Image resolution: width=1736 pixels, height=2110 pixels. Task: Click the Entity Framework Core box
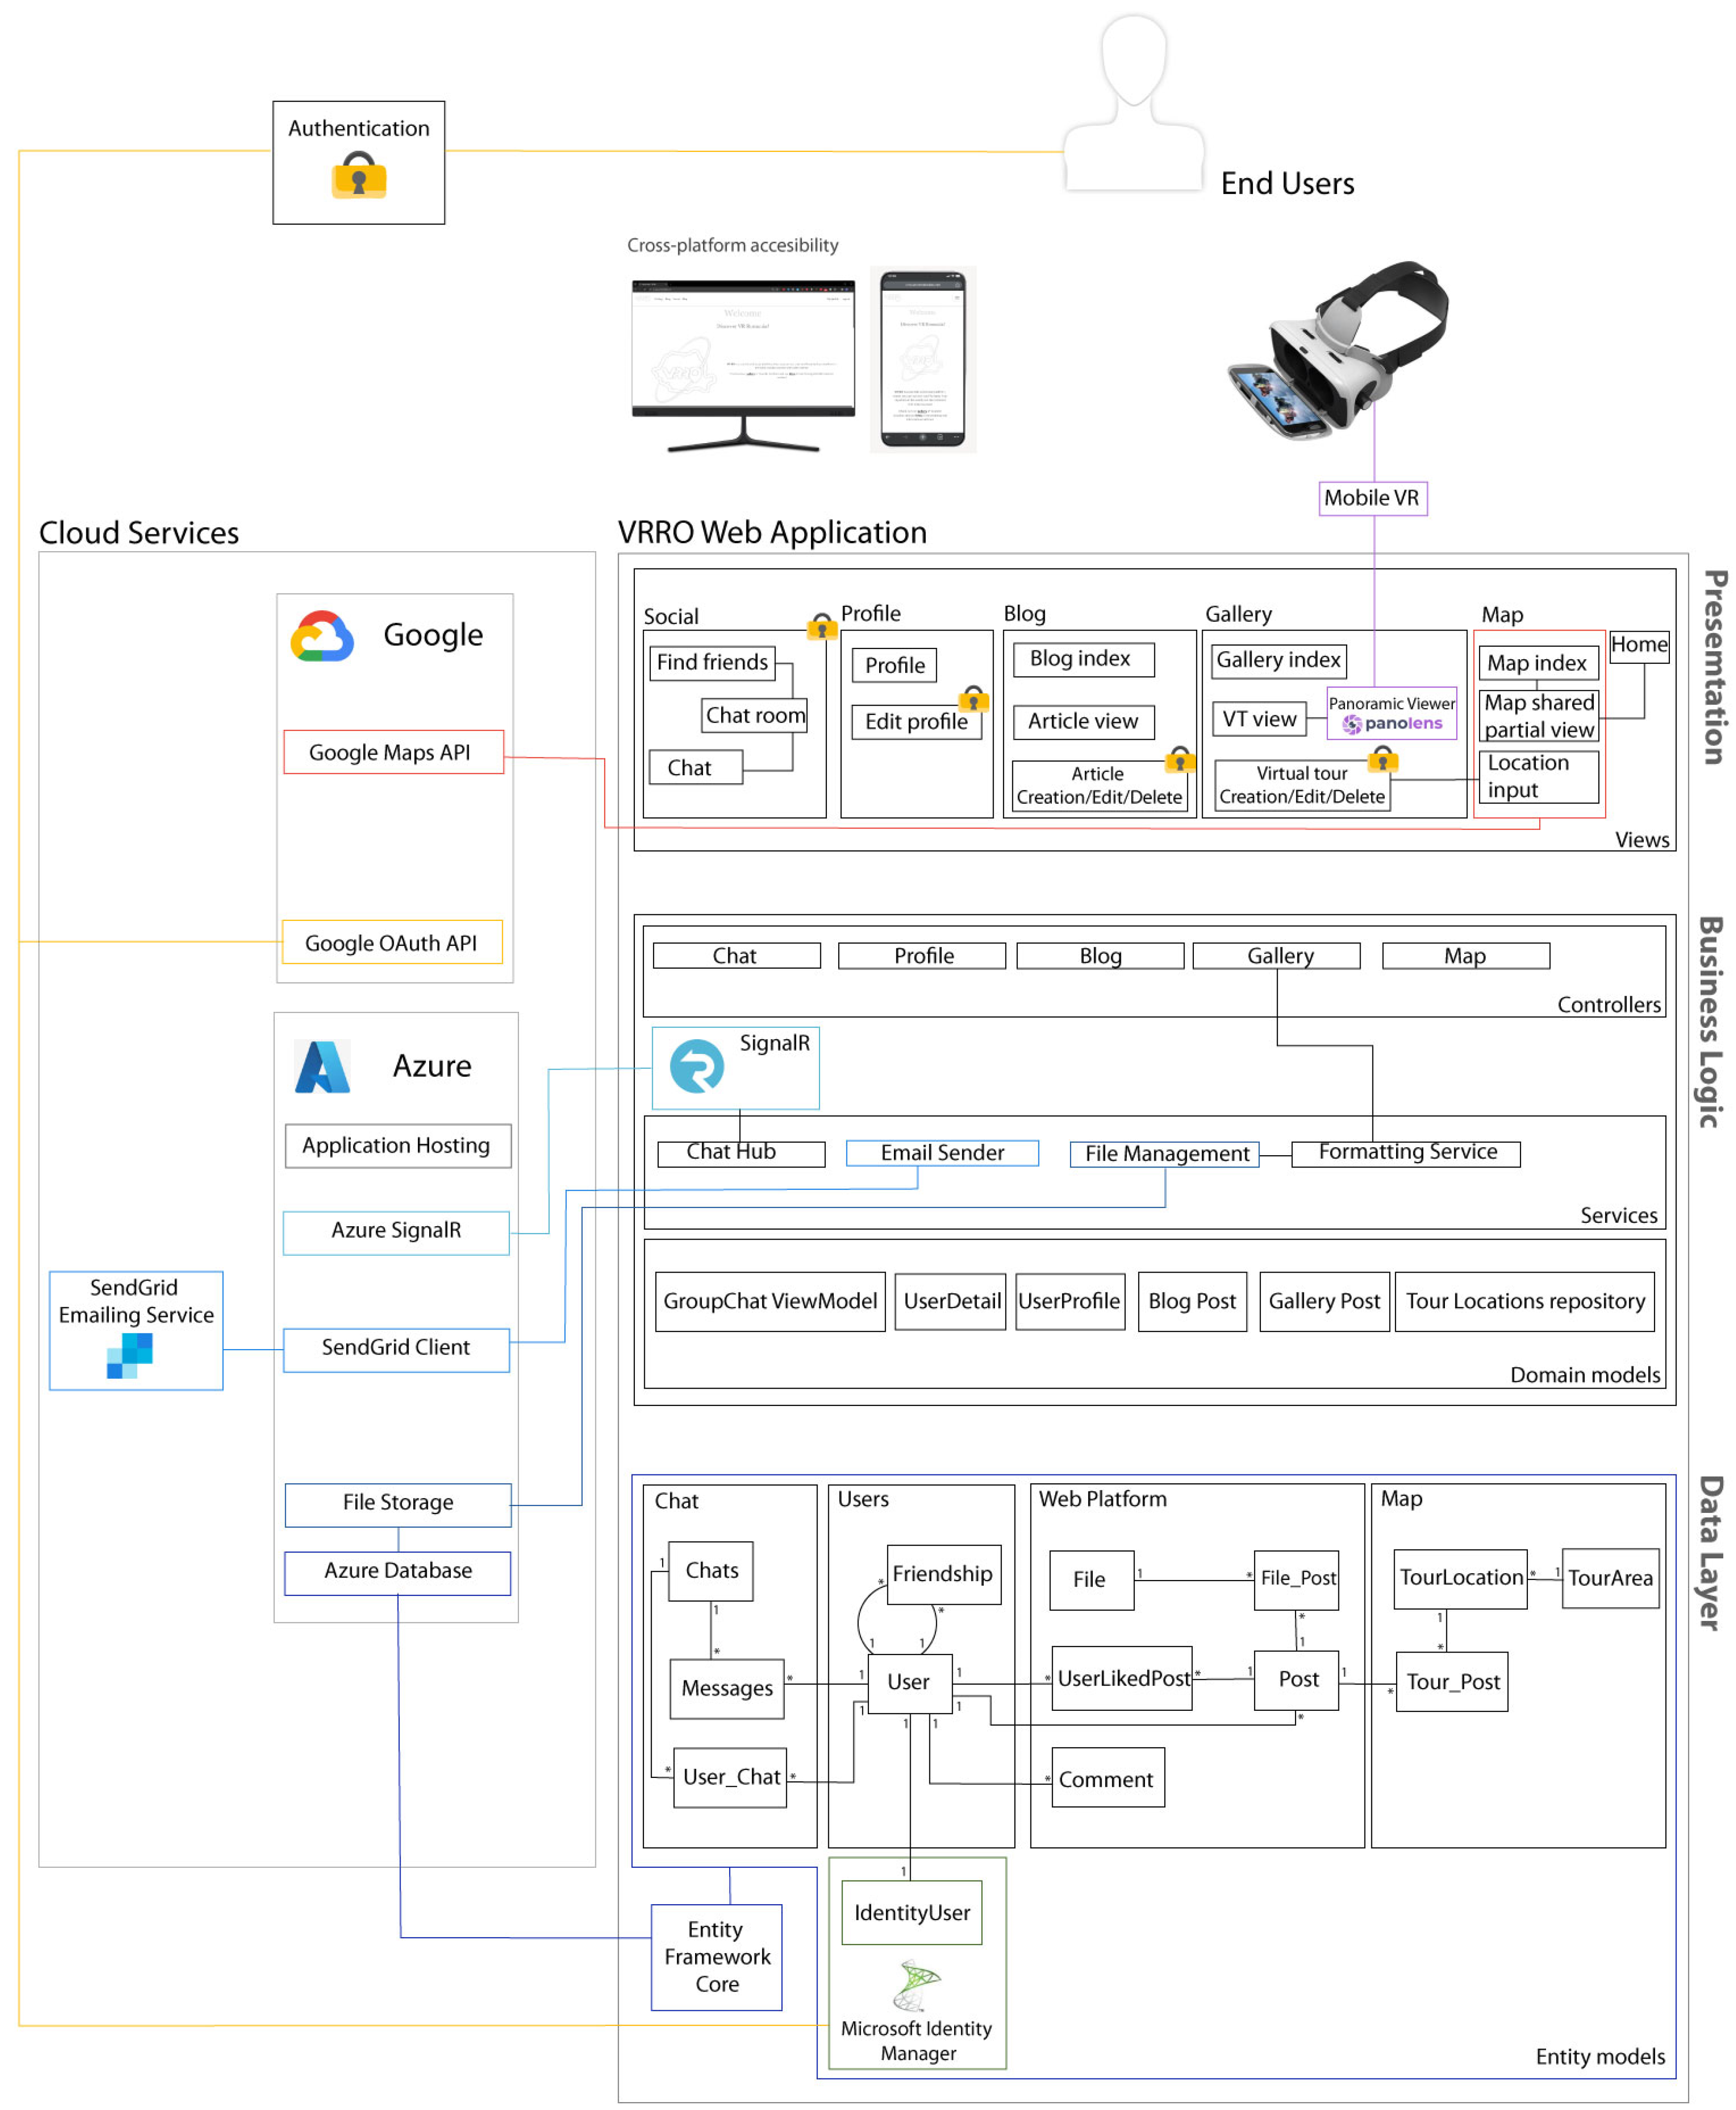(716, 1957)
